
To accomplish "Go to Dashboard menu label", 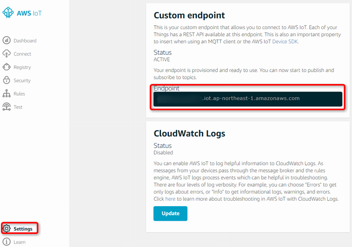I will point(25,41).
